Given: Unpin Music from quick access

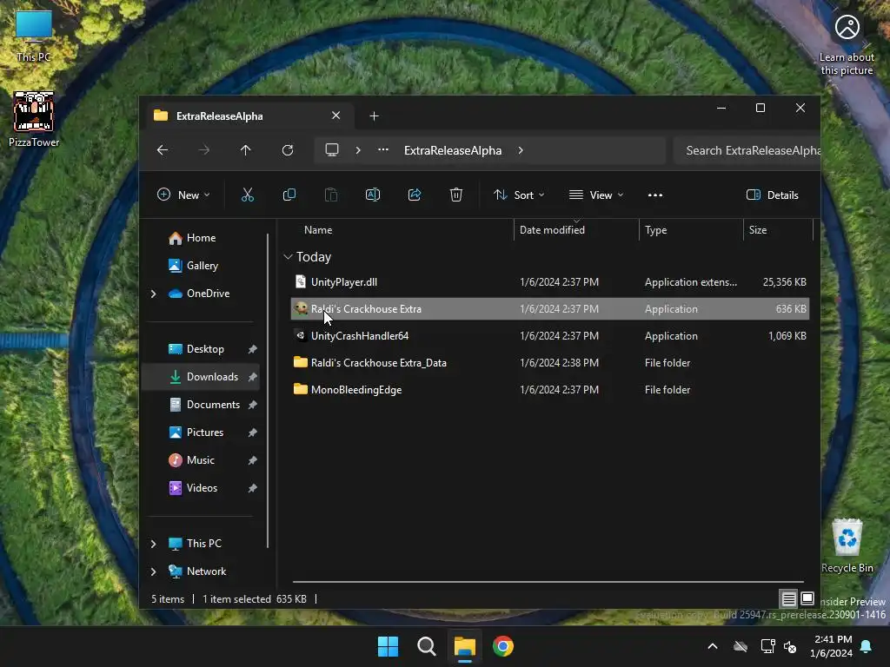Looking at the screenshot, I should [x=253, y=460].
